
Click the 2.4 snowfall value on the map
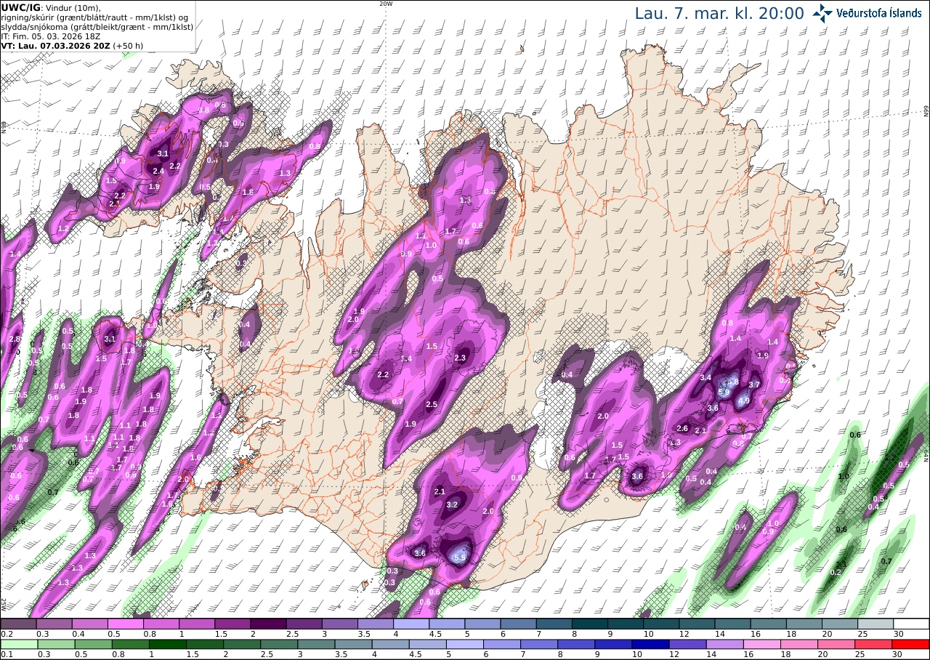click(x=158, y=171)
